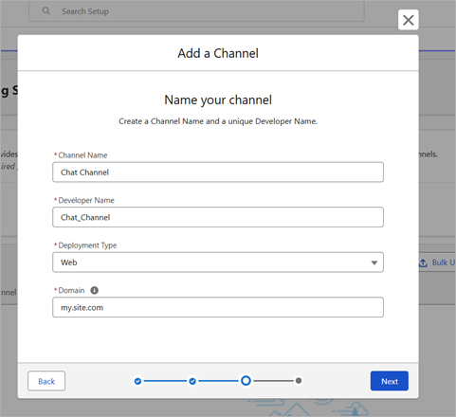Select the final gray progress step

click(x=299, y=381)
